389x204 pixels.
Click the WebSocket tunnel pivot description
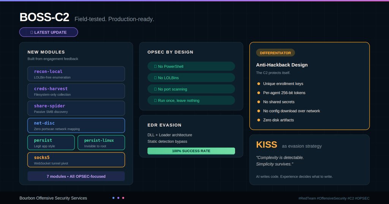coord(51,163)
